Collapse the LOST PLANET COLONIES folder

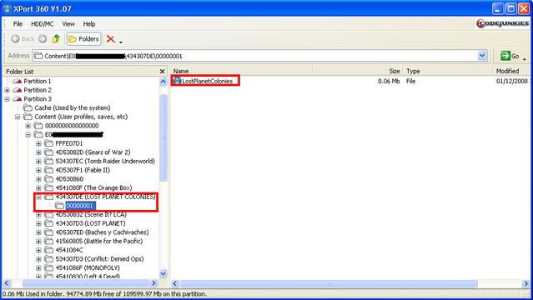pyautogui.click(x=38, y=197)
